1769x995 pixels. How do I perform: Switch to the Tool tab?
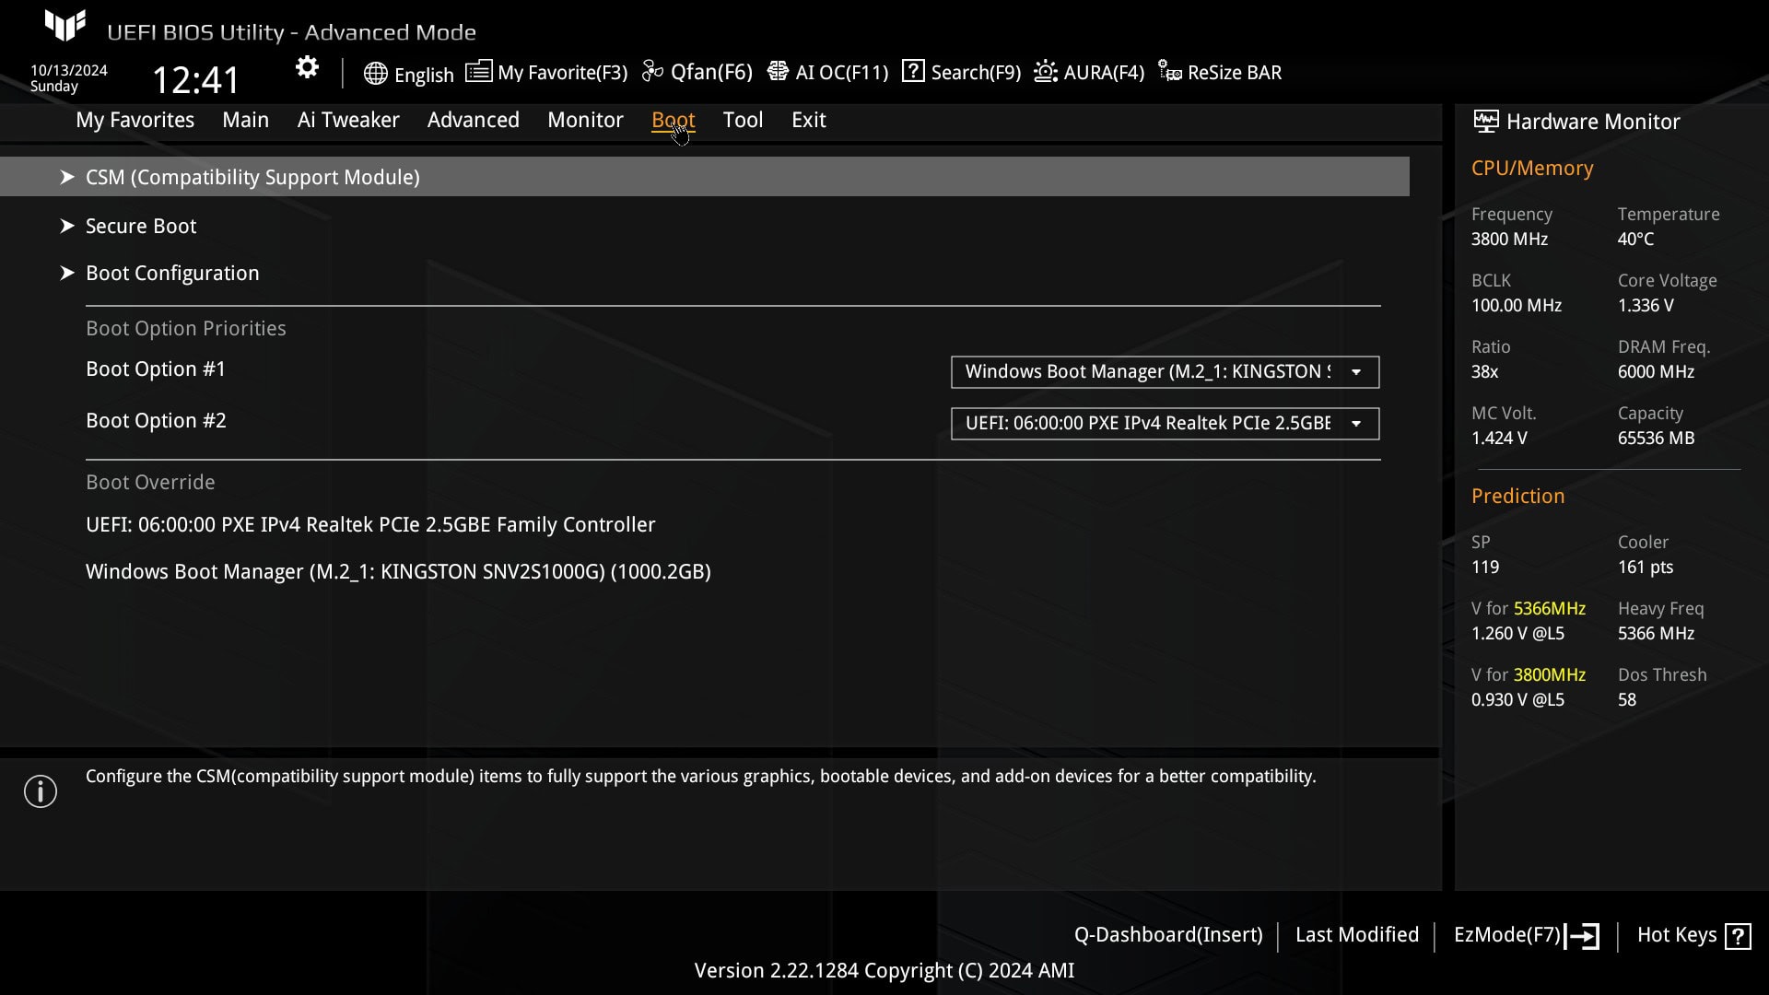743,120
